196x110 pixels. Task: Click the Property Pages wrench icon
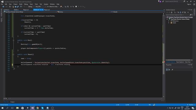(x=172, y=70)
